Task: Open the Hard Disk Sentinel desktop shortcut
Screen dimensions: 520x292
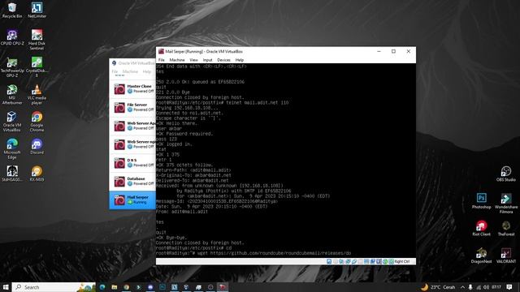Action: [37, 40]
